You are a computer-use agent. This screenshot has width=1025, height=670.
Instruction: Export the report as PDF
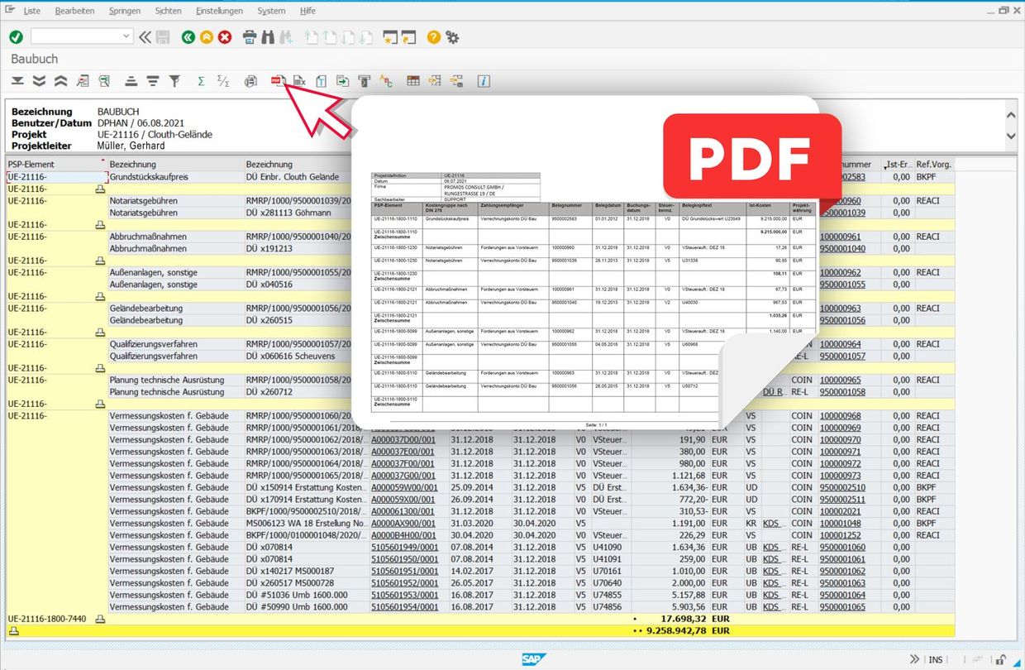(x=279, y=80)
